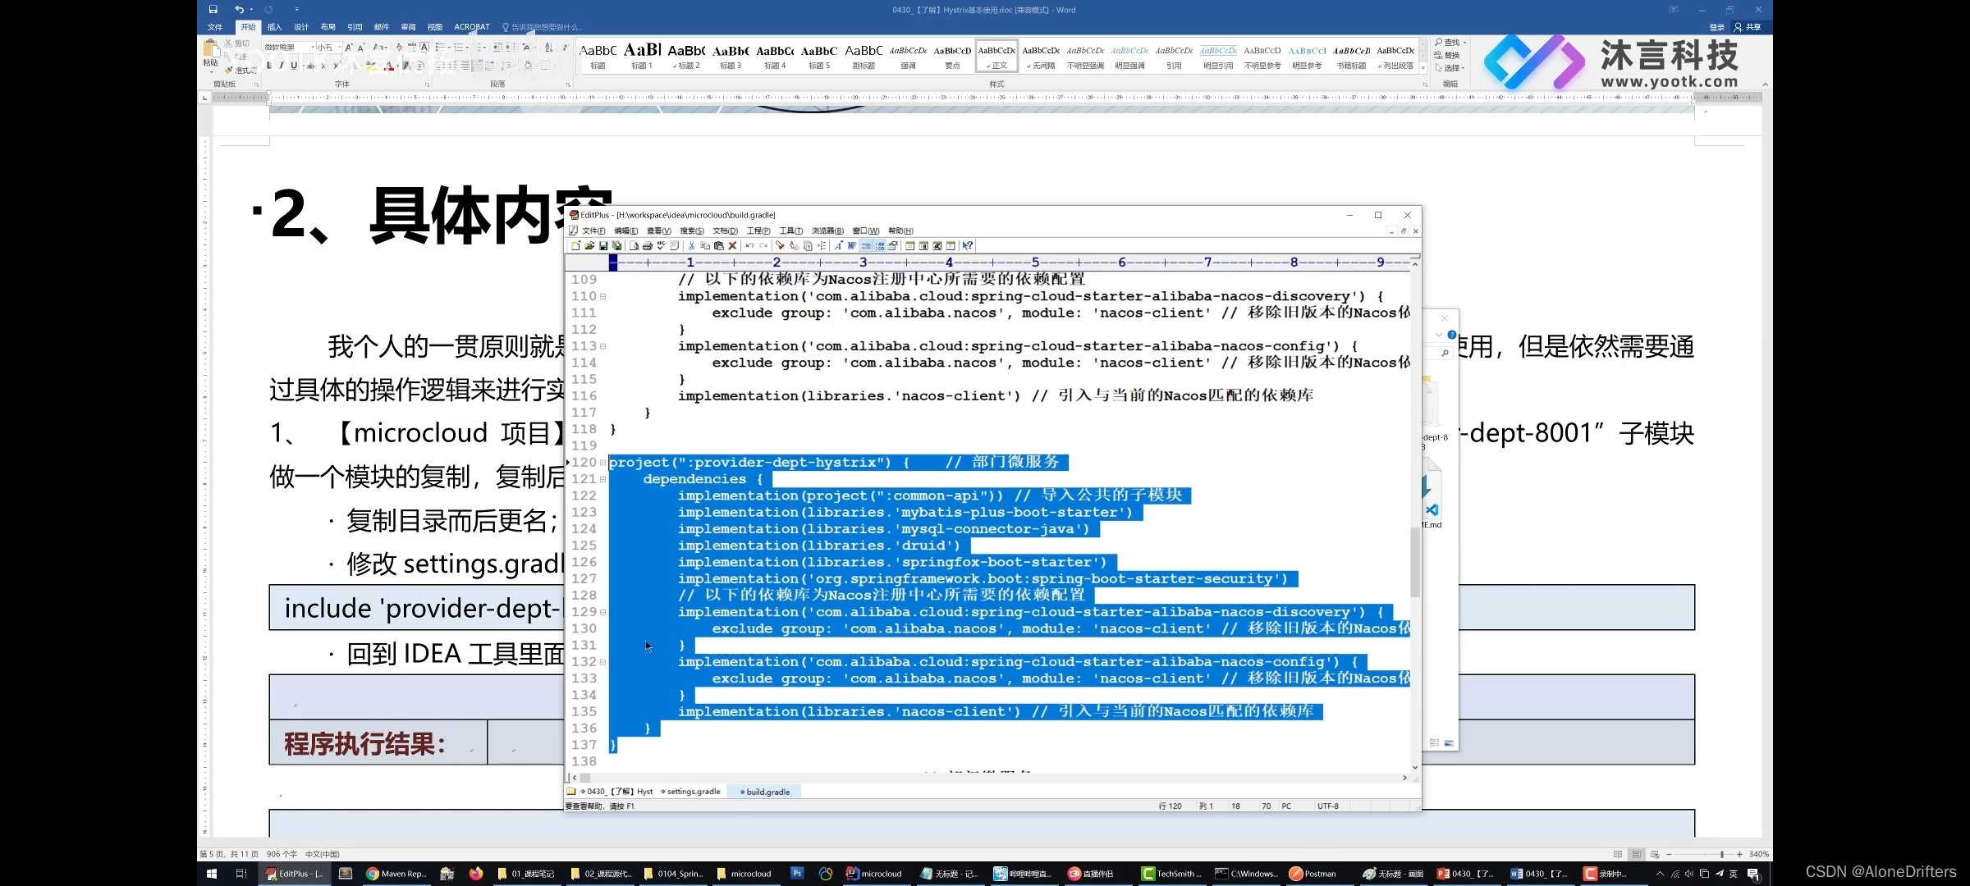Toggle line numbers icon in EditPlus toolbar
The image size is (1970, 886).
pos(880,245)
